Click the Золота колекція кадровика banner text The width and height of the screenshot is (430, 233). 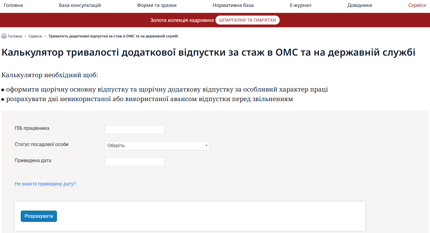[x=182, y=20]
